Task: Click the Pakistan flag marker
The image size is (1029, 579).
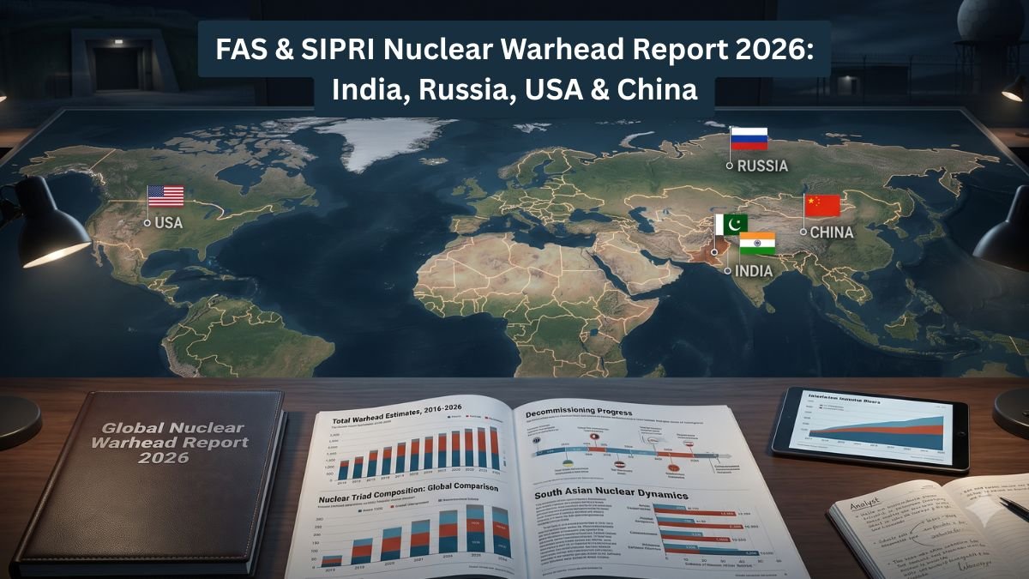Action: [x=731, y=225]
